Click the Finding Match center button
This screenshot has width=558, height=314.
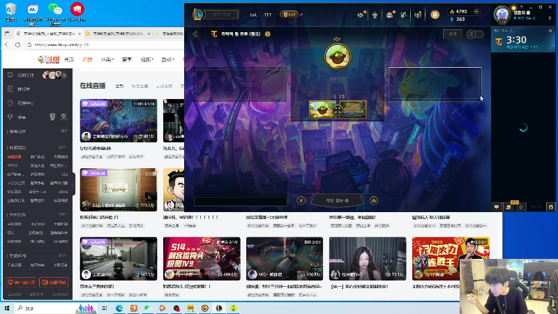(338, 200)
